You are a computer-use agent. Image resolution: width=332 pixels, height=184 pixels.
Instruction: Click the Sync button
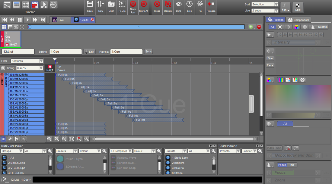148,51
